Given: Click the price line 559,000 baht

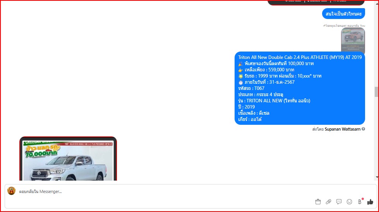Looking at the screenshot, I should point(266,70).
